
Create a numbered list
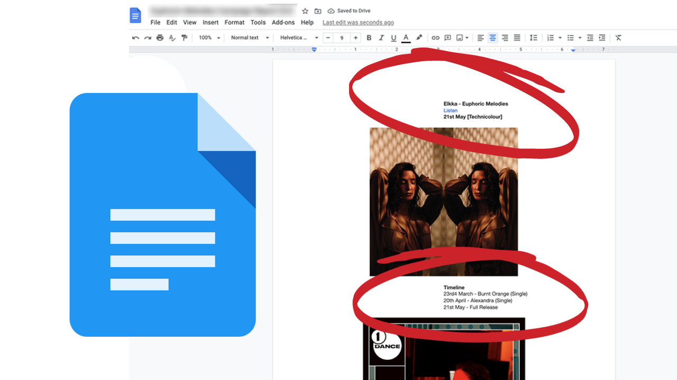[x=551, y=38]
